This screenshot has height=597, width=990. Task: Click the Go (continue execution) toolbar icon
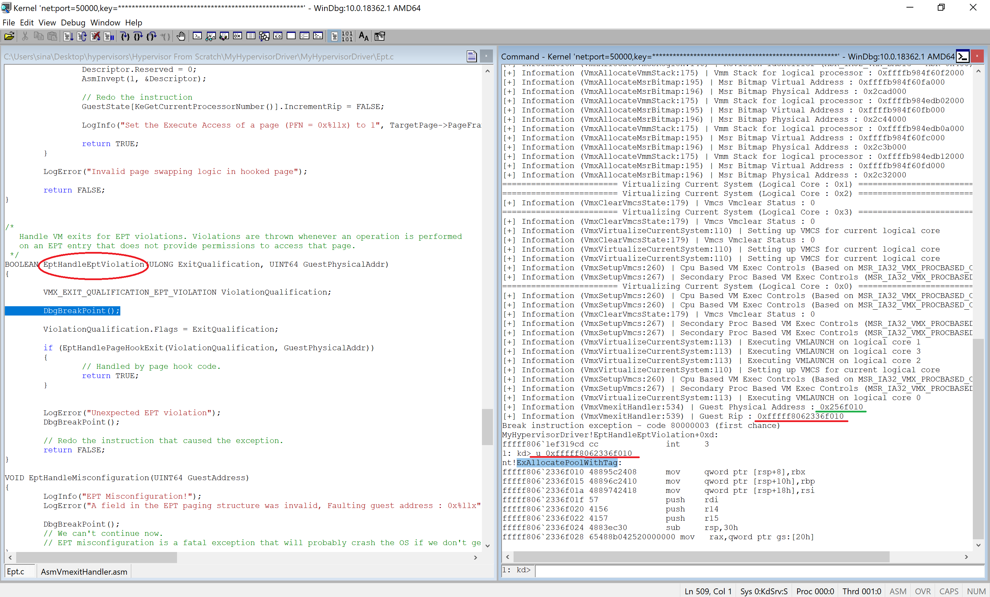(x=68, y=36)
